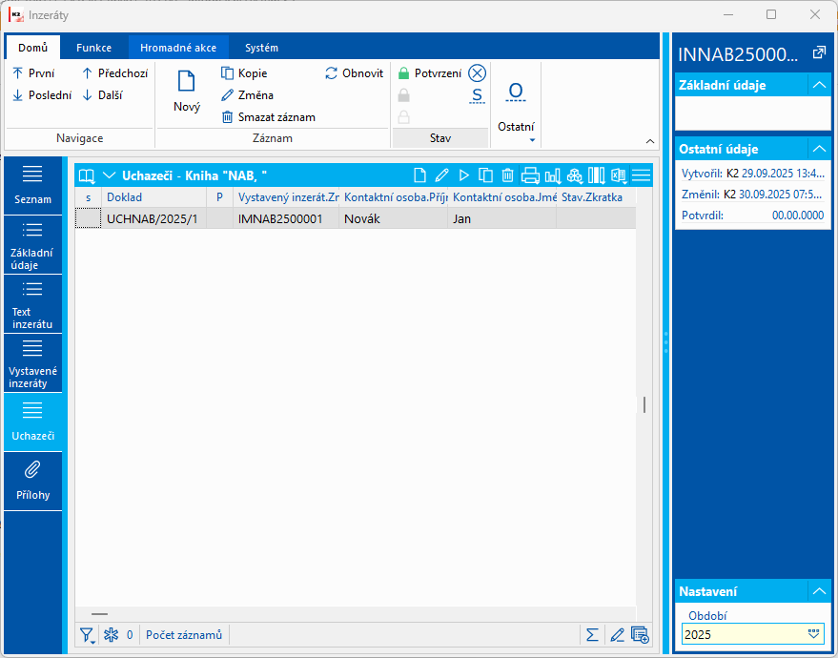Open the Základní údaje side tab
The width and height of the screenshot is (838, 658).
tap(32, 245)
